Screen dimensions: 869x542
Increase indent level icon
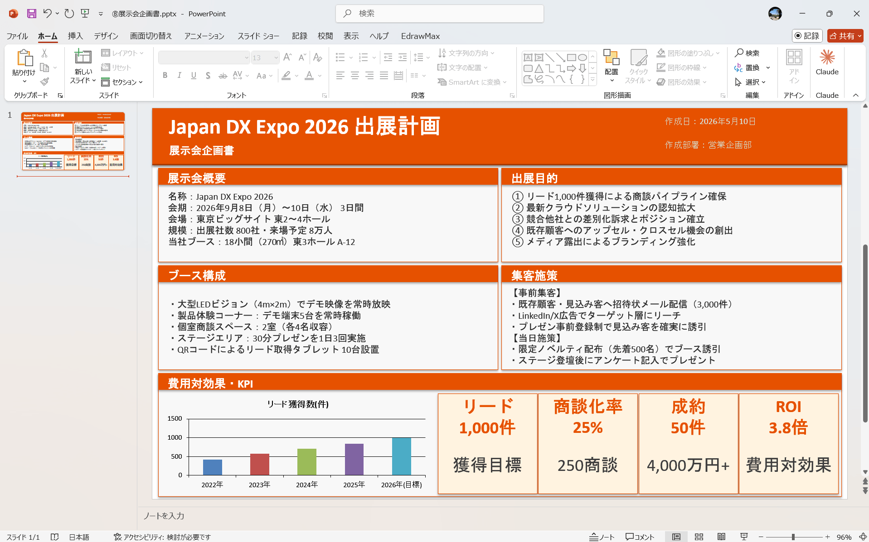(403, 58)
